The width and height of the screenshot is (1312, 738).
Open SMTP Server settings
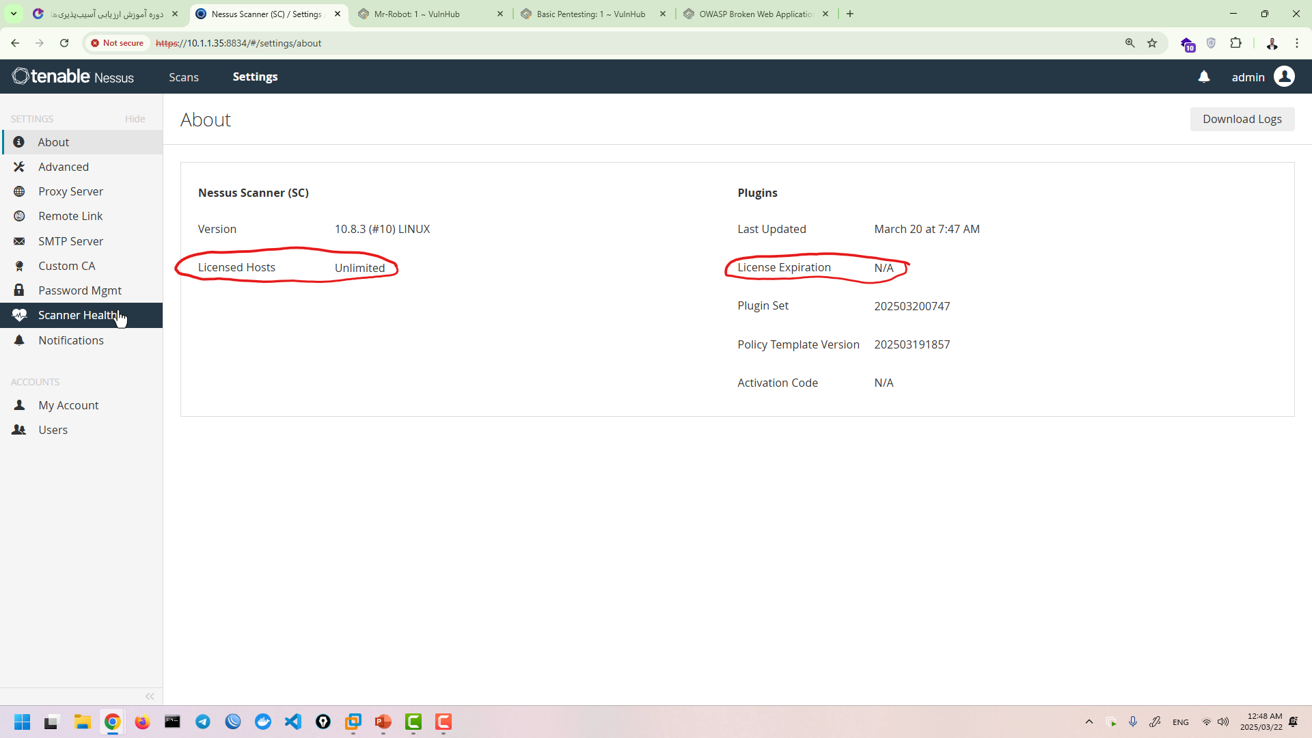click(x=70, y=241)
